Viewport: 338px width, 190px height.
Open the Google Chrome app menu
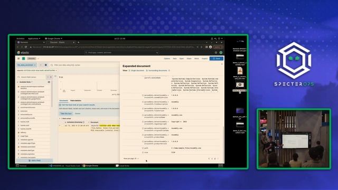click(x=53, y=39)
